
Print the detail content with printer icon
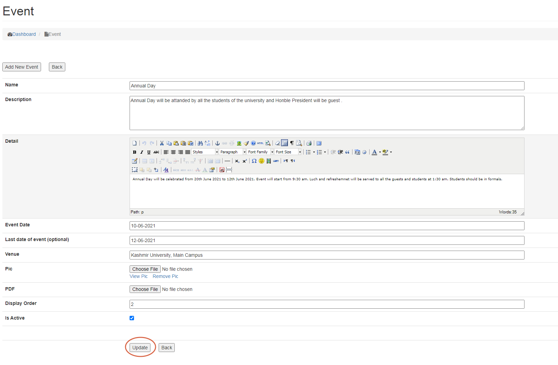[309, 143]
